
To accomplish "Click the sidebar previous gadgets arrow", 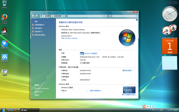I will click(174, 2).
